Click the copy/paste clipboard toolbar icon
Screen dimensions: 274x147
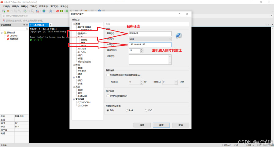tap(37, 11)
